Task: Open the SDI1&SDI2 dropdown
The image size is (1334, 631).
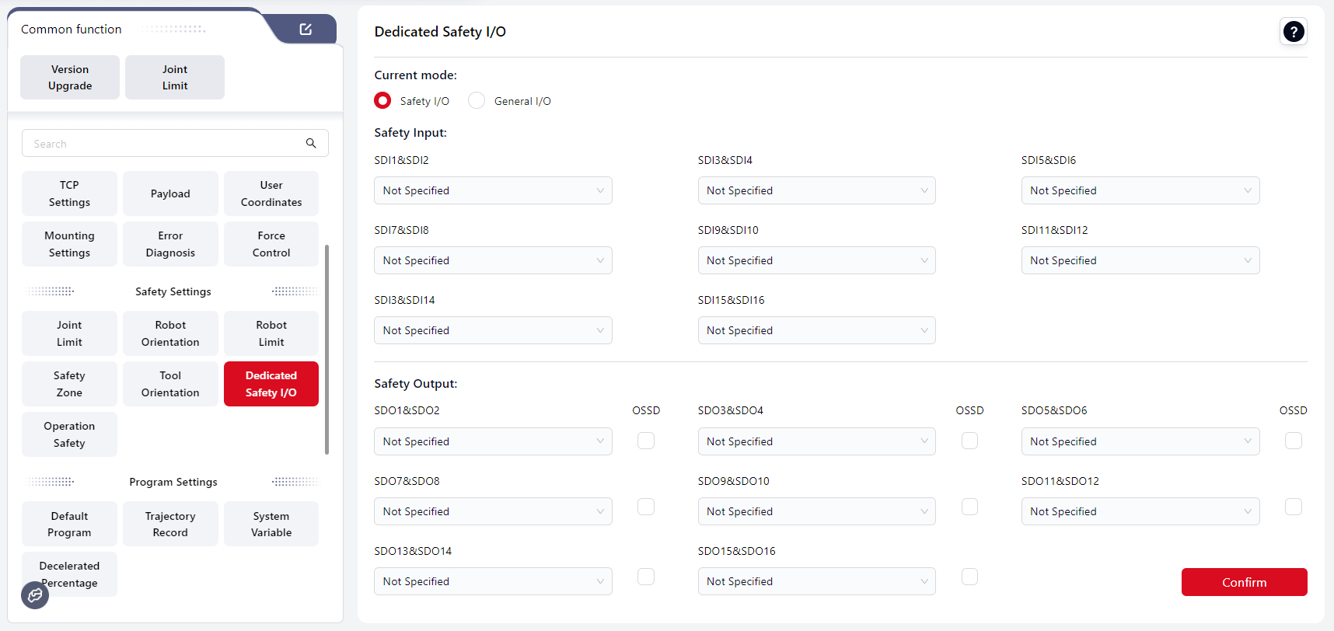Action: 493,190
